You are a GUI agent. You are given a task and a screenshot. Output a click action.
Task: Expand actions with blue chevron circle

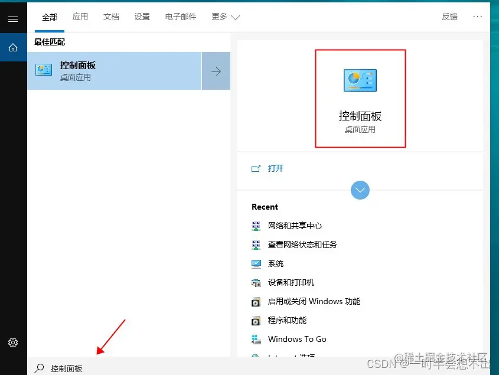(x=360, y=190)
